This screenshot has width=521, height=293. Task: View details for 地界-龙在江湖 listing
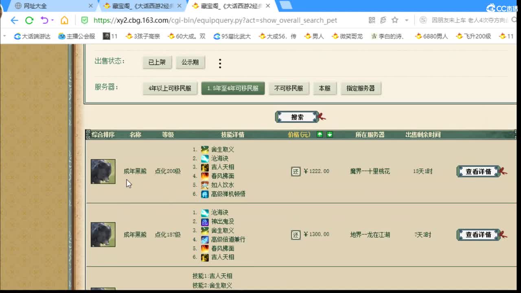tap(479, 235)
